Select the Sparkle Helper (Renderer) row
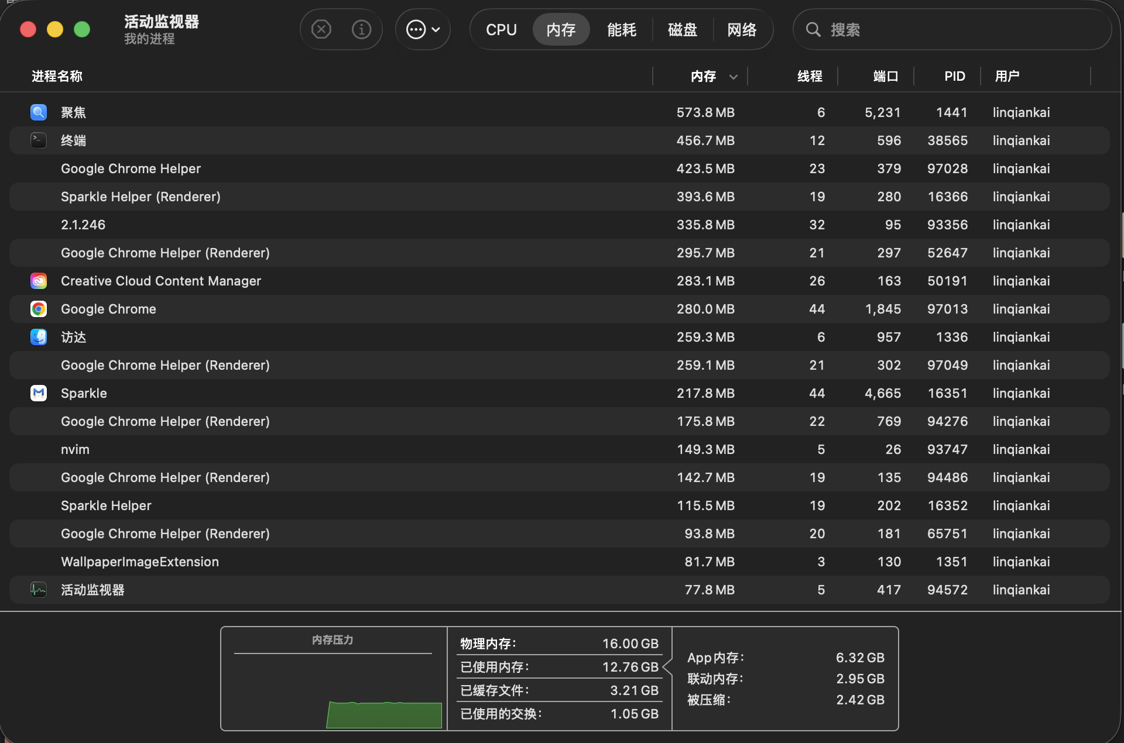The image size is (1124, 743). pyautogui.click(x=559, y=197)
